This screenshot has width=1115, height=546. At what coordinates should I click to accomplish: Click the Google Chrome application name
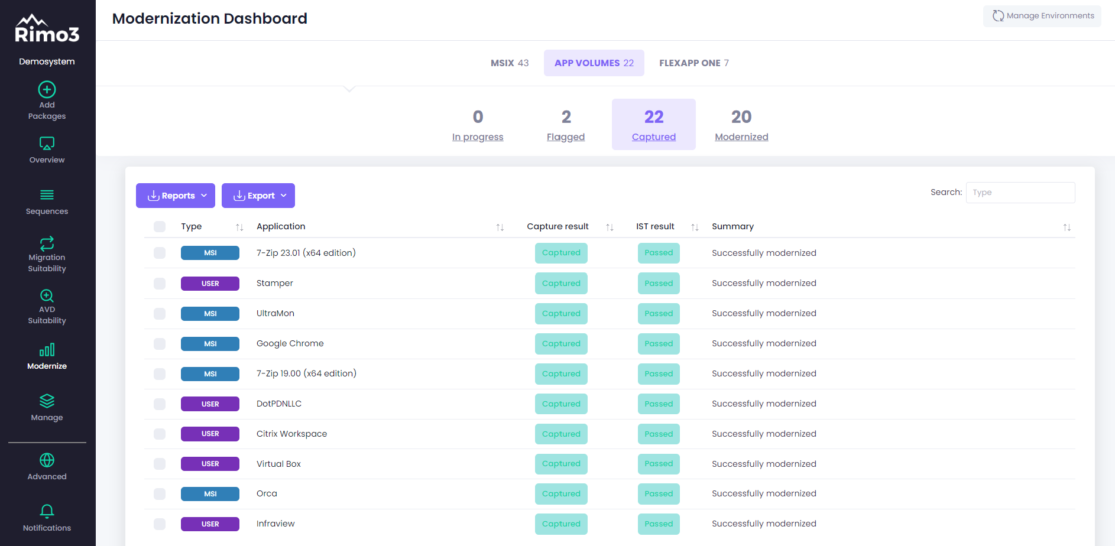[x=290, y=343]
